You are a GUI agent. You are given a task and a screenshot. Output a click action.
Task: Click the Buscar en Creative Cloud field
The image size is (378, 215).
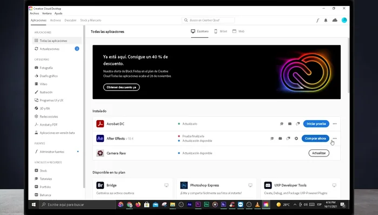point(209,20)
